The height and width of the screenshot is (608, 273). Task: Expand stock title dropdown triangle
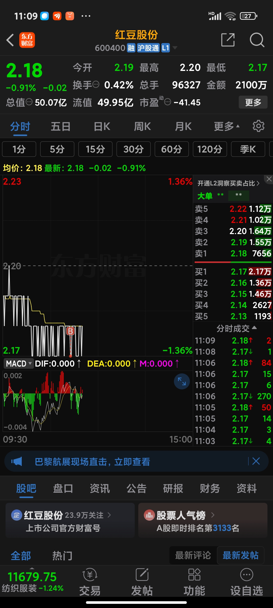(175, 48)
